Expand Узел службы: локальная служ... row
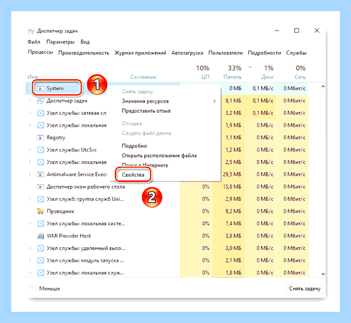This screenshot has width=351, height=323. point(30,273)
